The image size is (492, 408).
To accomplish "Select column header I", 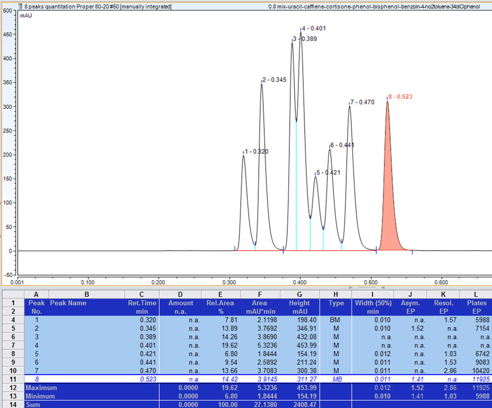I will 373,295.
